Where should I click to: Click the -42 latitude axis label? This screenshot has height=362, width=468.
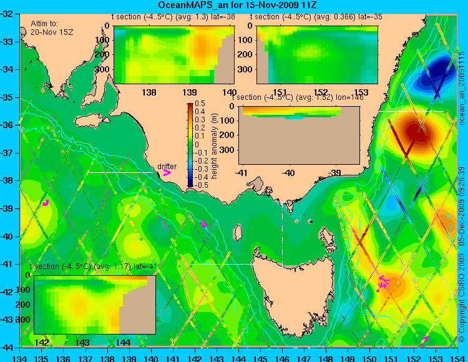7,292
